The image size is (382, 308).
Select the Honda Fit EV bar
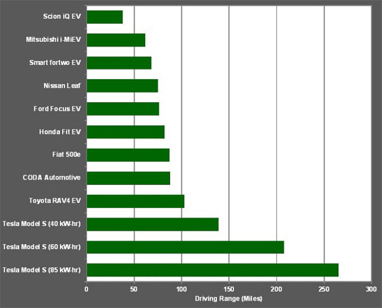tap(126, 132)
